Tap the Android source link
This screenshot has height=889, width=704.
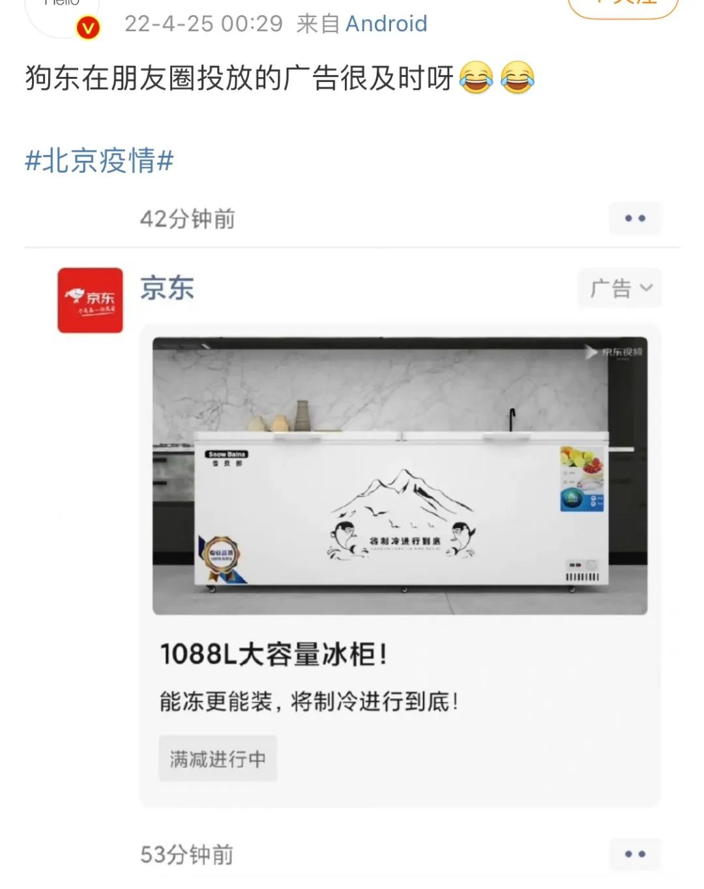386,24
